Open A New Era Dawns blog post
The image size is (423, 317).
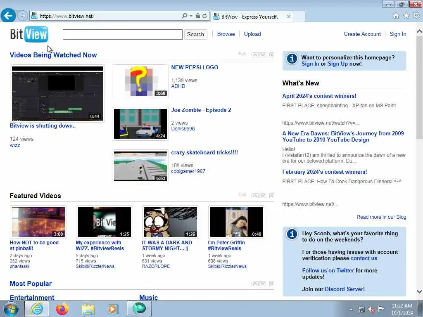tap(343, 136)
